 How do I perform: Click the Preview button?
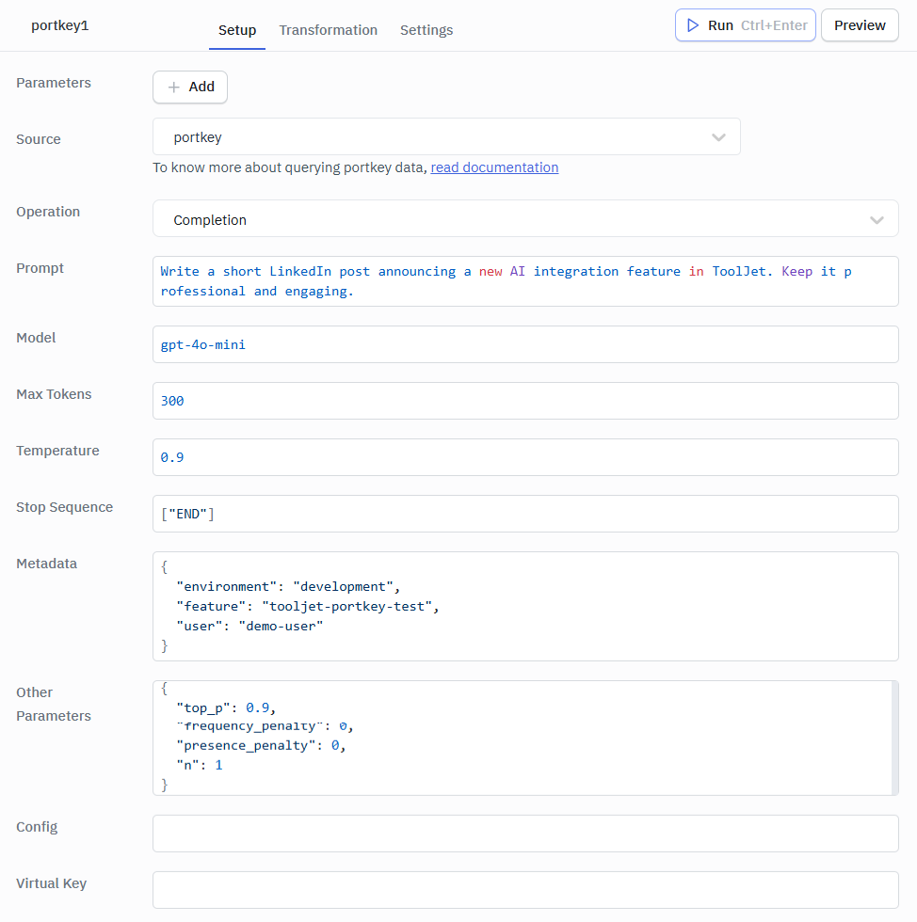[860, 25]
